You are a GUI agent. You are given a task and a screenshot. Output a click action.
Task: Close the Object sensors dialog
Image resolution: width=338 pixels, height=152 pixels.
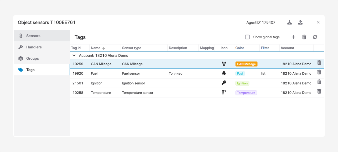point(318,23)
